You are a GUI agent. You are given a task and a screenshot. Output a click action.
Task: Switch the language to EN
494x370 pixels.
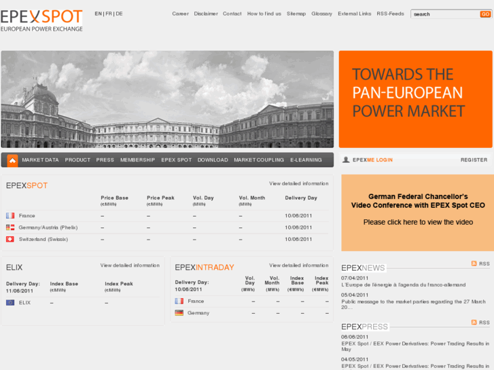98,14
